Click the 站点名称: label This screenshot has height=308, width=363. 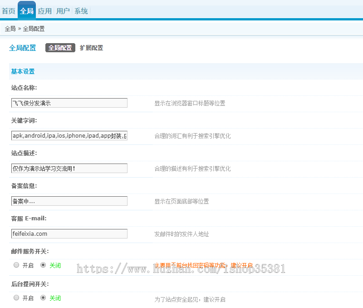24,88
